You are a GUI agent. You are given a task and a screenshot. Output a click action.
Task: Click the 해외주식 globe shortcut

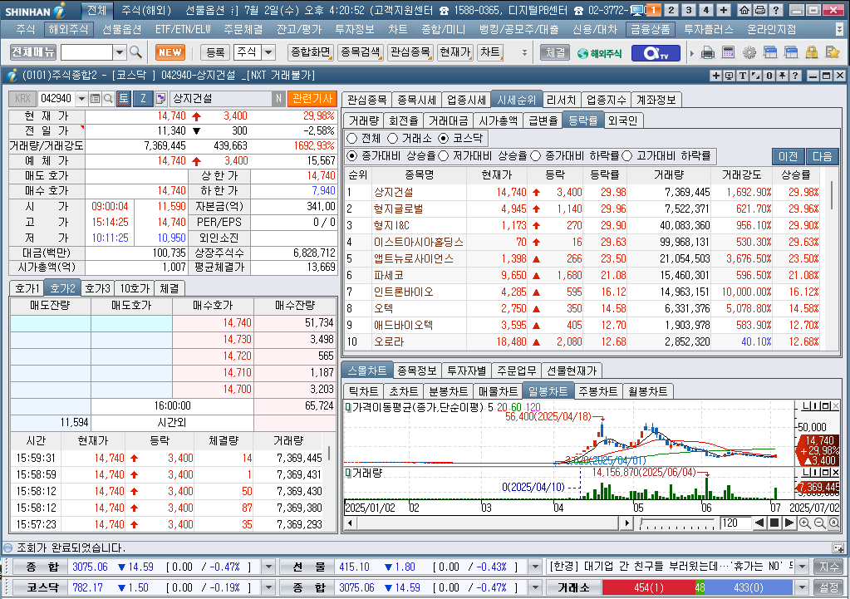tap(600, 53)
